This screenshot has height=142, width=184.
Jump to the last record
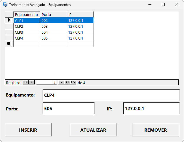click(x=67, y=83)
